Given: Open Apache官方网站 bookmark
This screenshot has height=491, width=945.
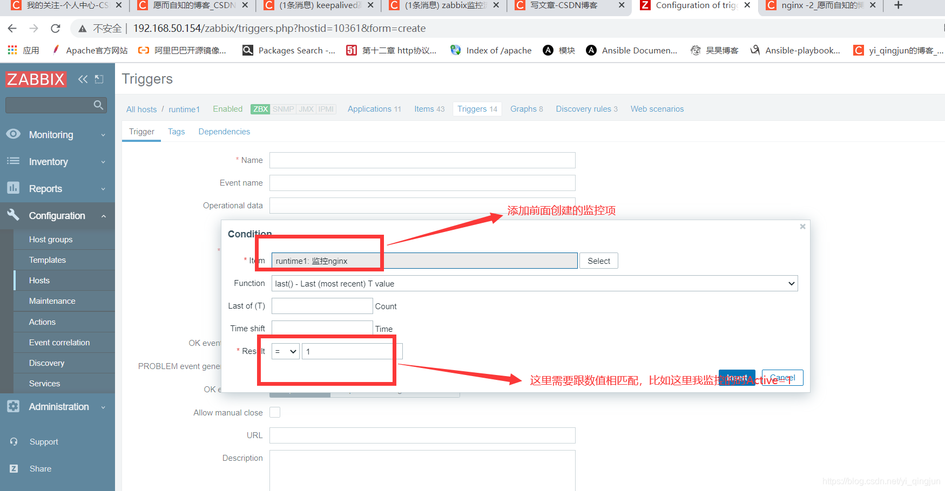Looking at the screenshot, I should coord(90,50).
